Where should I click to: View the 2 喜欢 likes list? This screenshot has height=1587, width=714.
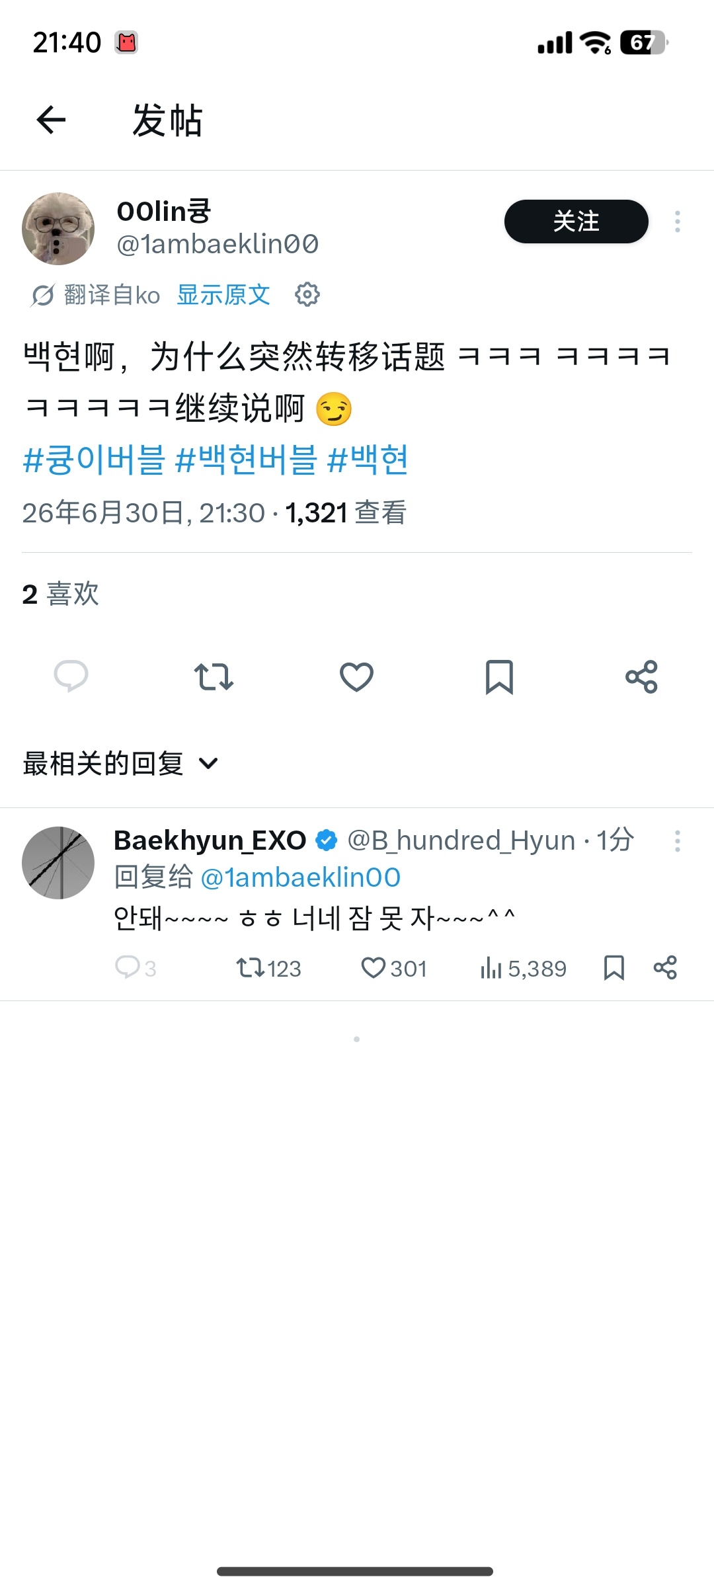pos(60,594)
